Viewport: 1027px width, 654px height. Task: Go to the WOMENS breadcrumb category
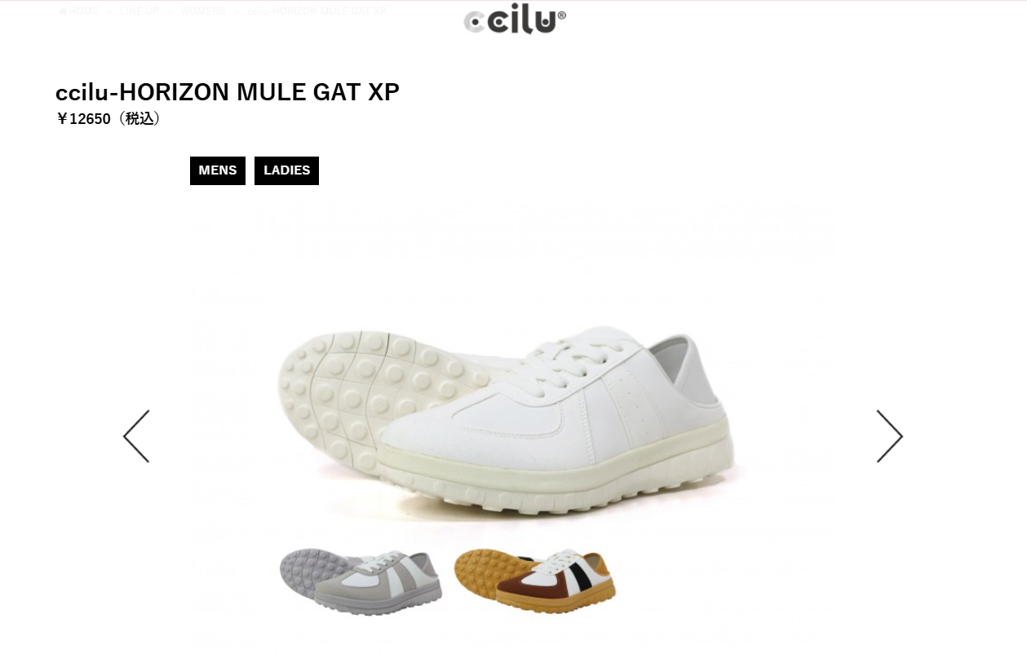click(x=203, y=11)
